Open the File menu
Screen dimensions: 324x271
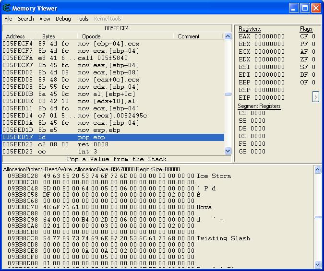pyautogui.click(x=8, y=19)
